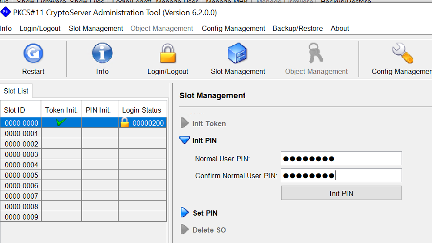The height and width of the screenshot is (243, 432).
Task: Open Slot Management cube icon
Action: click(x=237, y=53)
